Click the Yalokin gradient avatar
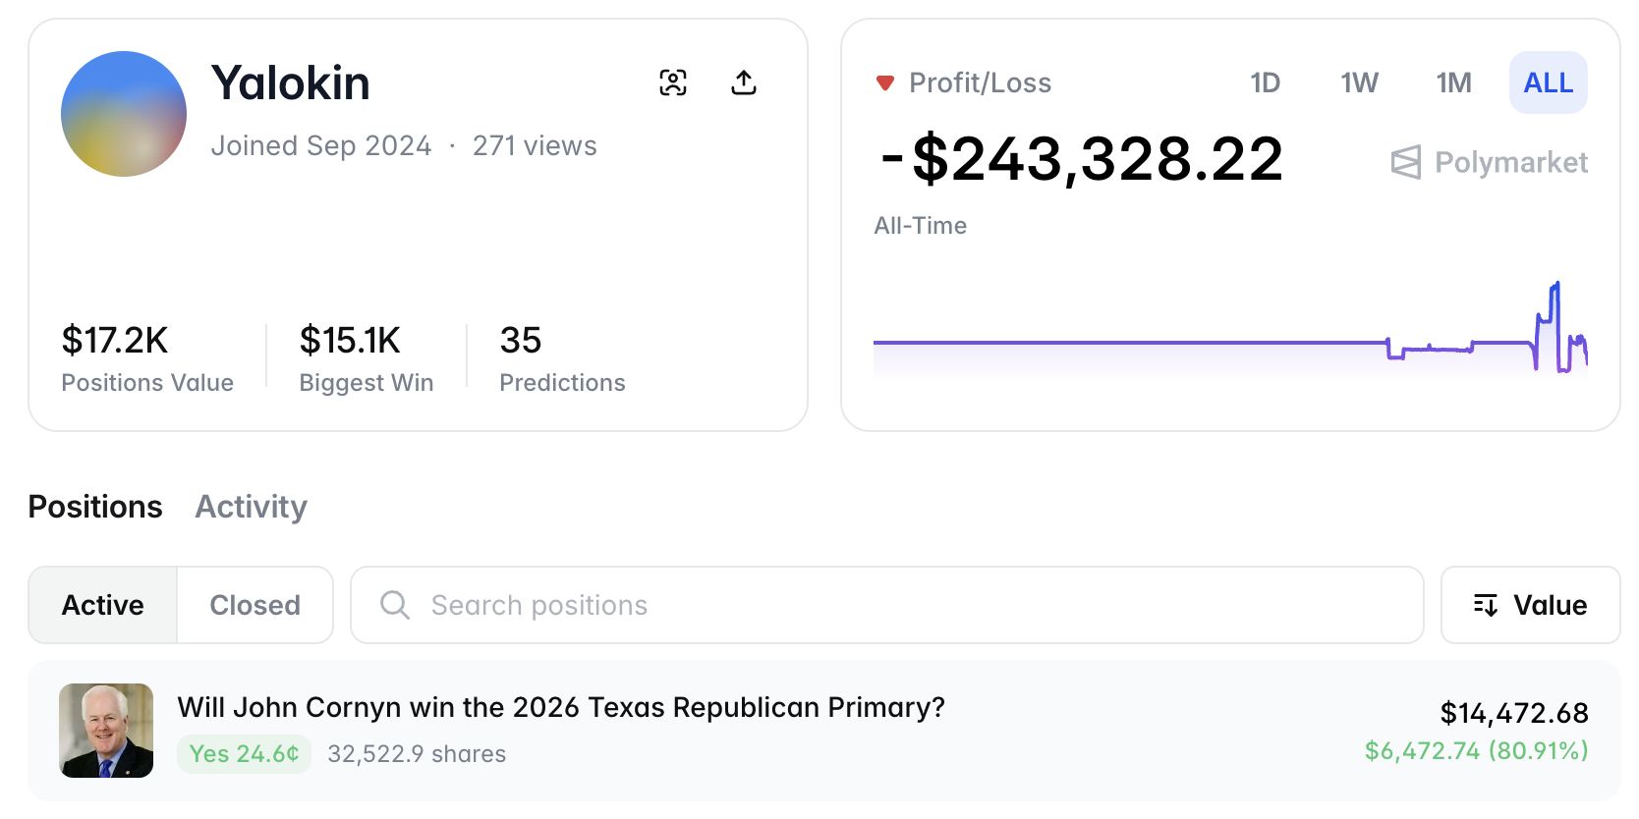This screenshot has height=819, width=1639. (124, 114)
